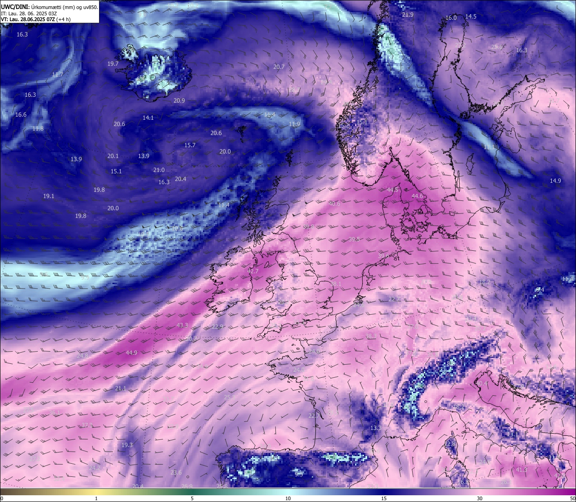The width and height of the screenshot is (576, 502).
Task: Select the 11.9 map value
Action: (x=294, y=124)
